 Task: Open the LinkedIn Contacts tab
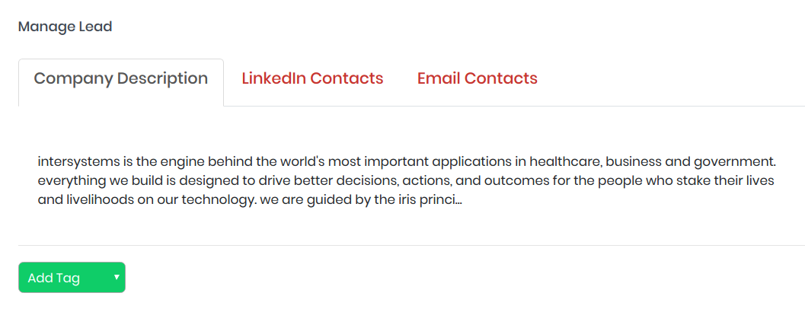click(312, 78)
